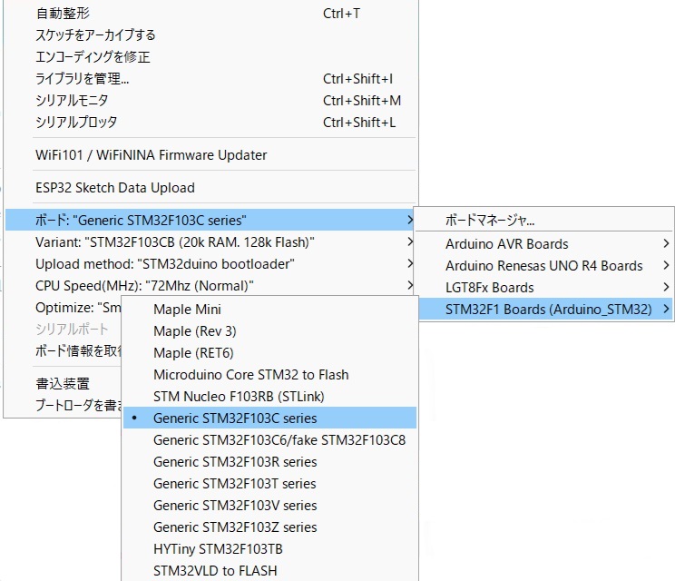This screenshot has height=581, width=675.
Task: Expand STM32F1 Boards (Arduino_STM32) submenu
Action: [544, 310]
